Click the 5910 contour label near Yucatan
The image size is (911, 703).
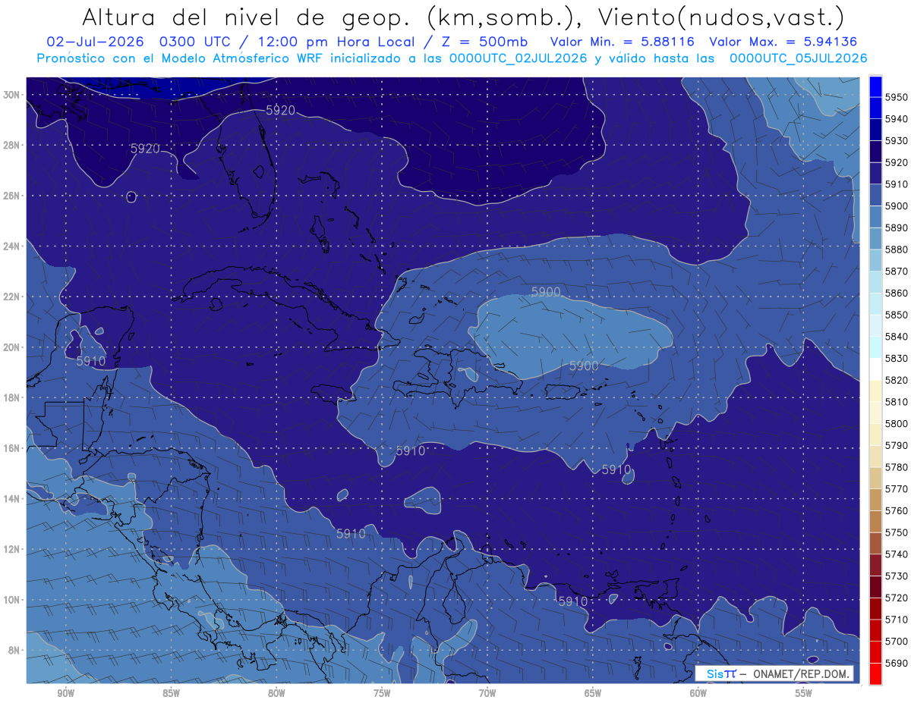pyautogui.click(x=91, y=362)
